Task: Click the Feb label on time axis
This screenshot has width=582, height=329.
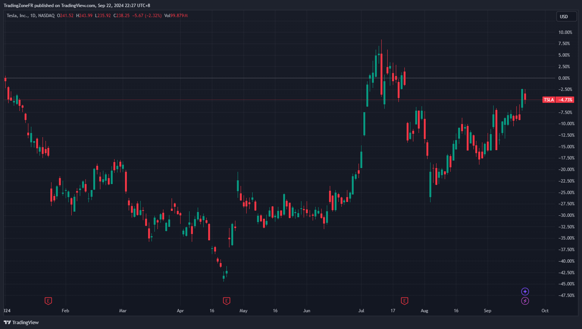Action: point(65,311)
